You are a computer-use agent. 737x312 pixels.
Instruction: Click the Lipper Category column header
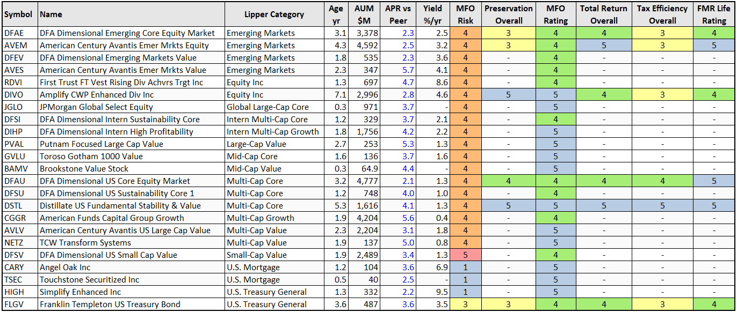point(274,14)
